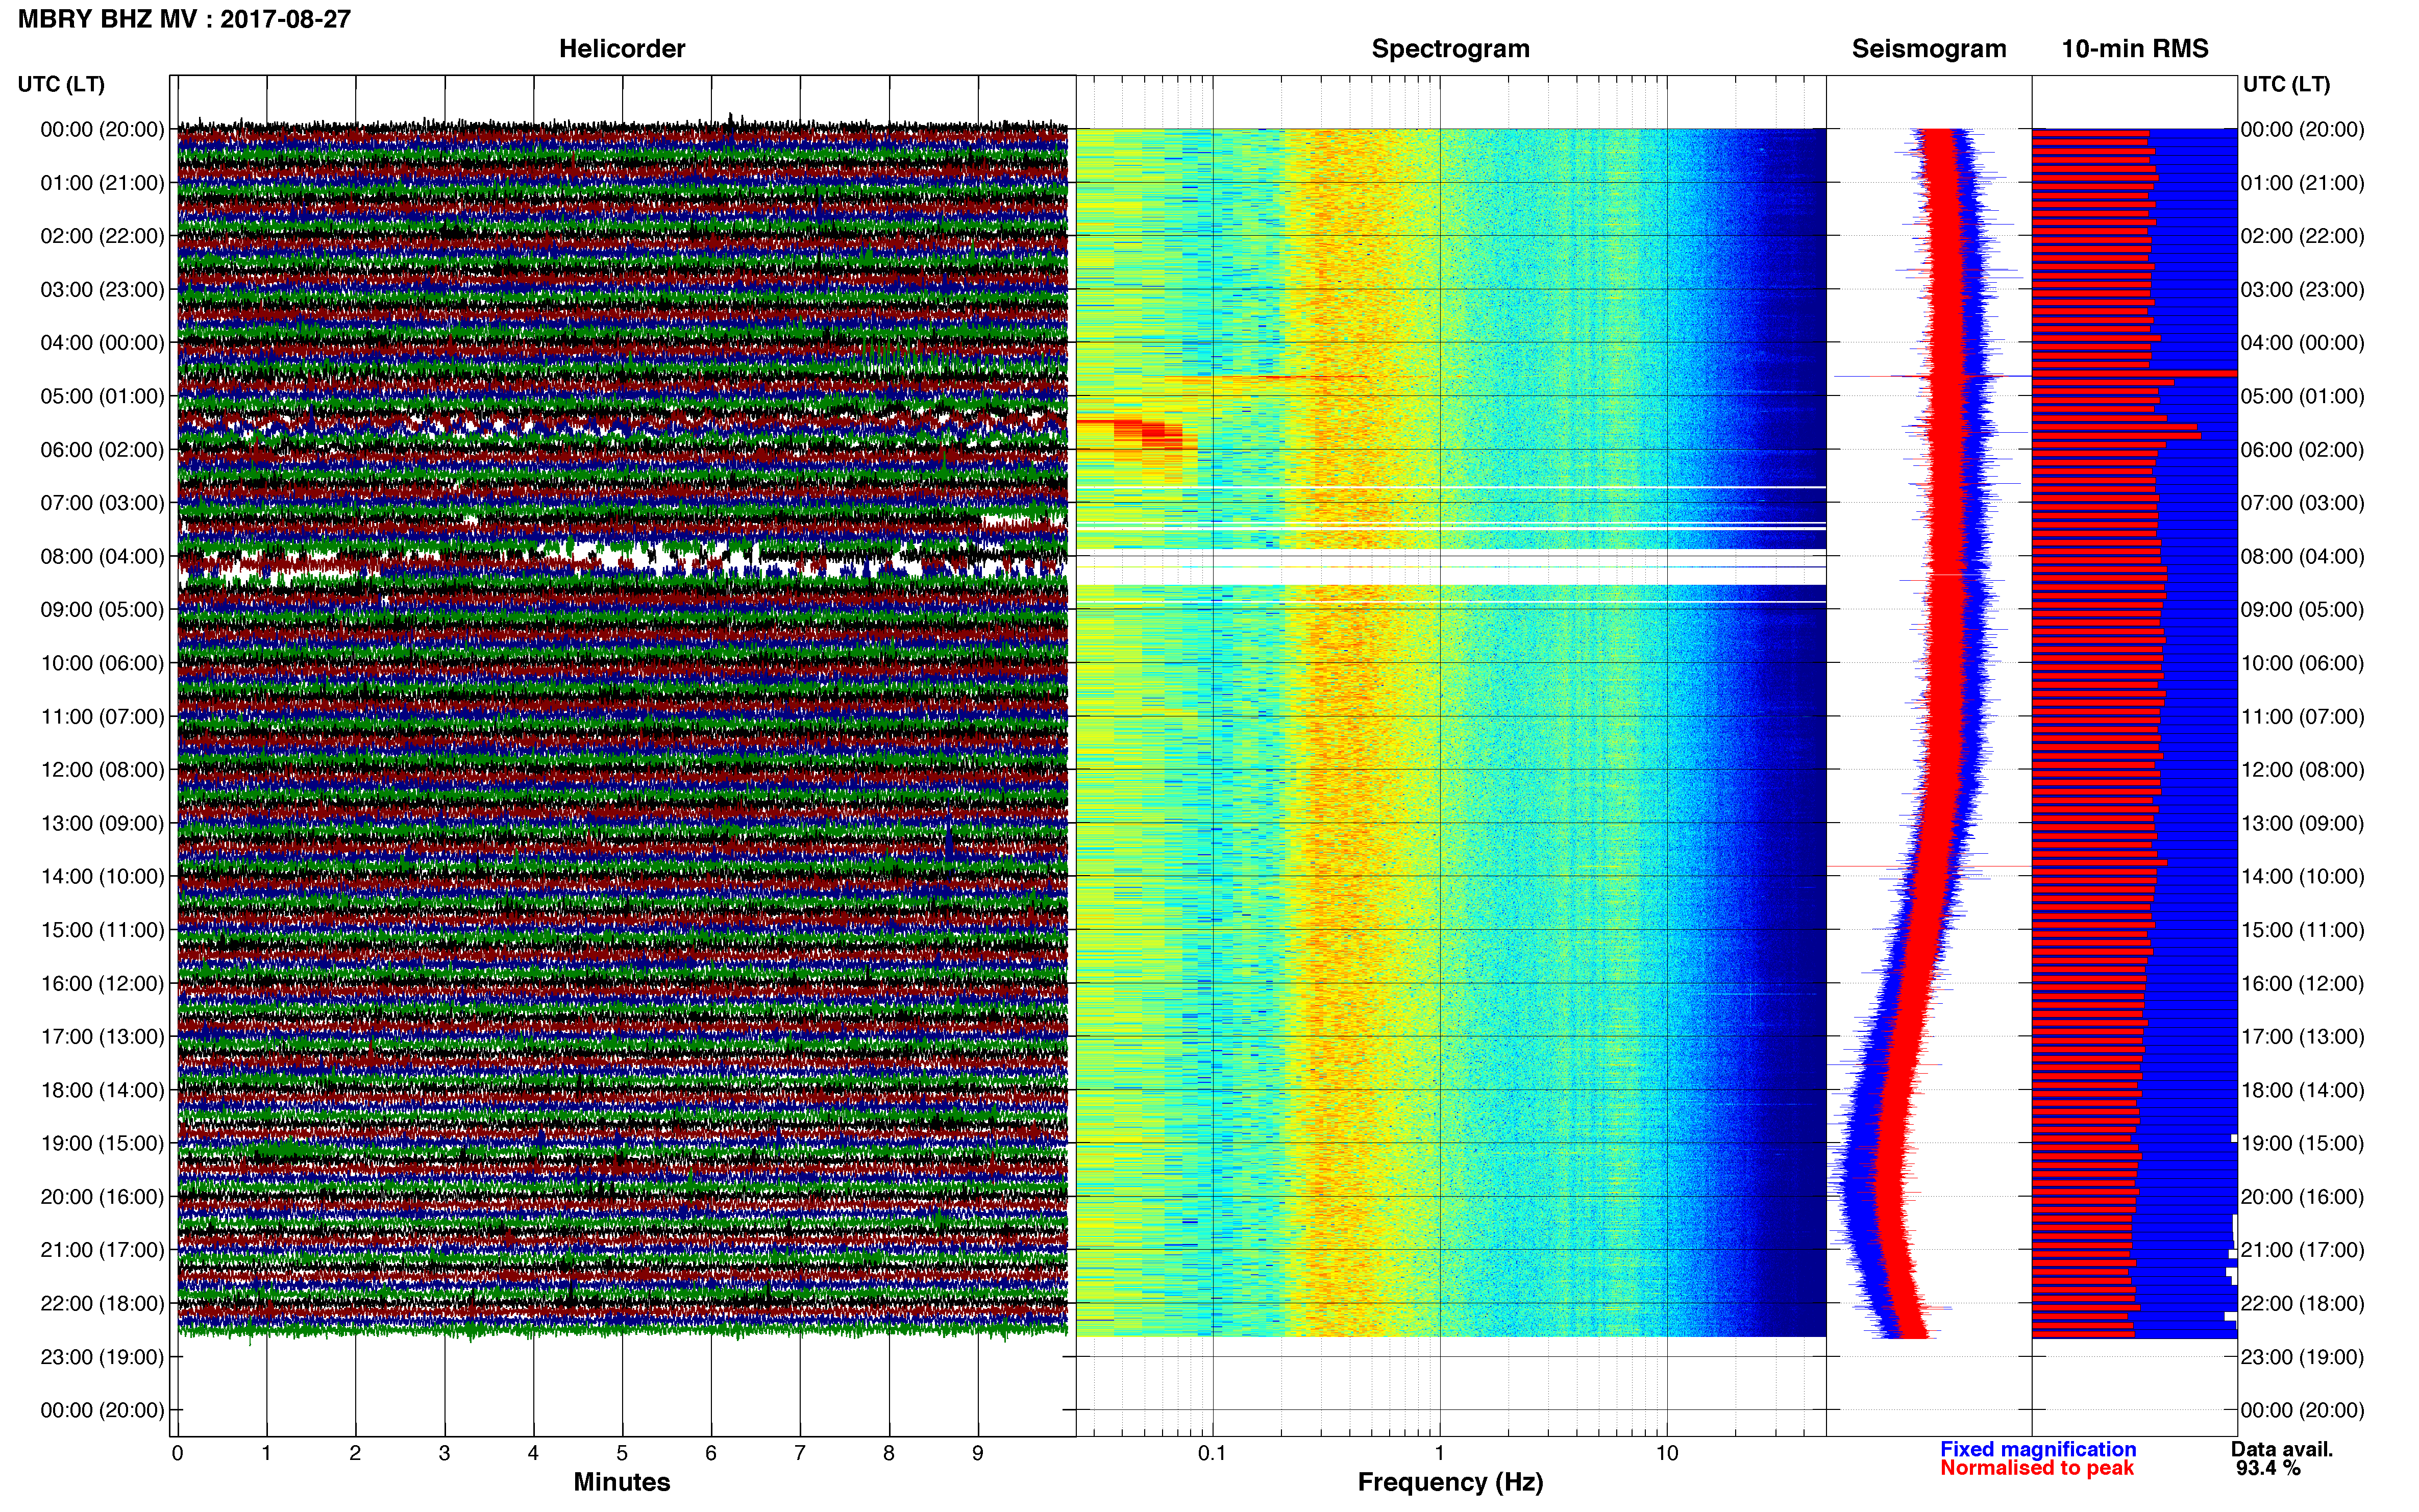Click the '8' tick on the Minutes axis
Image resolution: width=2419 pixels, height=1512 pixels.
(889, 1453)
